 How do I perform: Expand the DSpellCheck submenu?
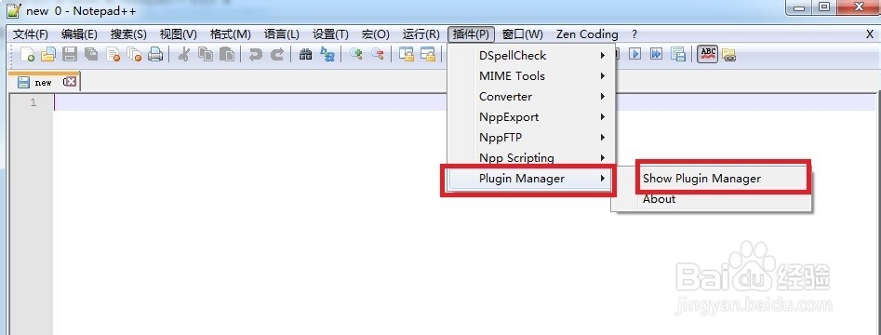(x=531, y=56)
